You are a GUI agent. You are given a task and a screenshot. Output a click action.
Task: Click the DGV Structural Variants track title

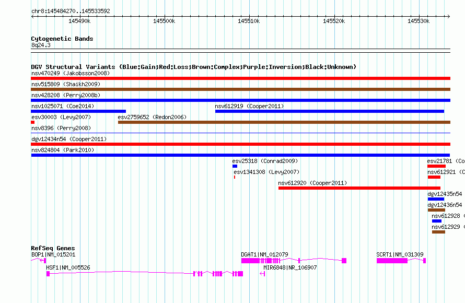pyautogui.click(x=194, y=67)
